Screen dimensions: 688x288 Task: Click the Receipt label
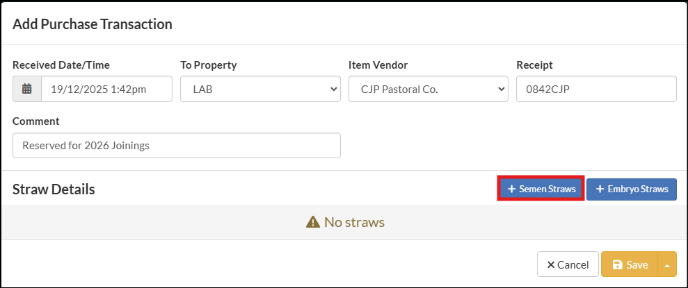click(x=534, y=65)
